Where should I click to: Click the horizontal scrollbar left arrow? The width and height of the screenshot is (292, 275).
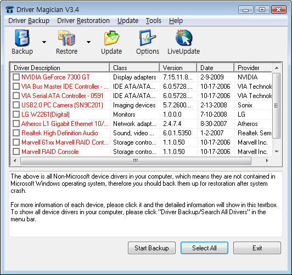(x=15, y=161)
